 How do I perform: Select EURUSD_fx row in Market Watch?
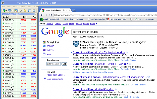(x=19, y=20)
